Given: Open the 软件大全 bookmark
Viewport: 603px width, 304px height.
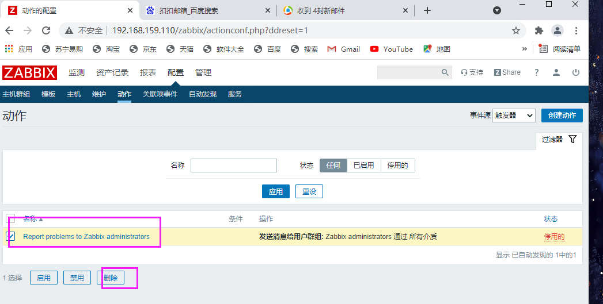Looking at the screenshot, I should [224, 49].
